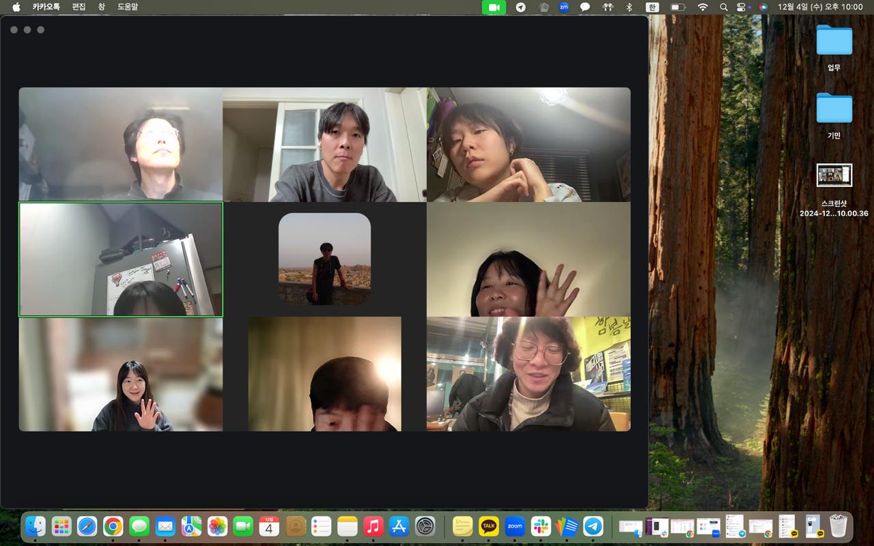Open KakaoTalk yellow TALK icon in dock

(x=489, y=526)
